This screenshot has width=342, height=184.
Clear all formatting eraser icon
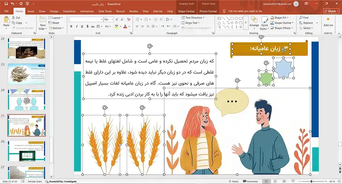129,19
